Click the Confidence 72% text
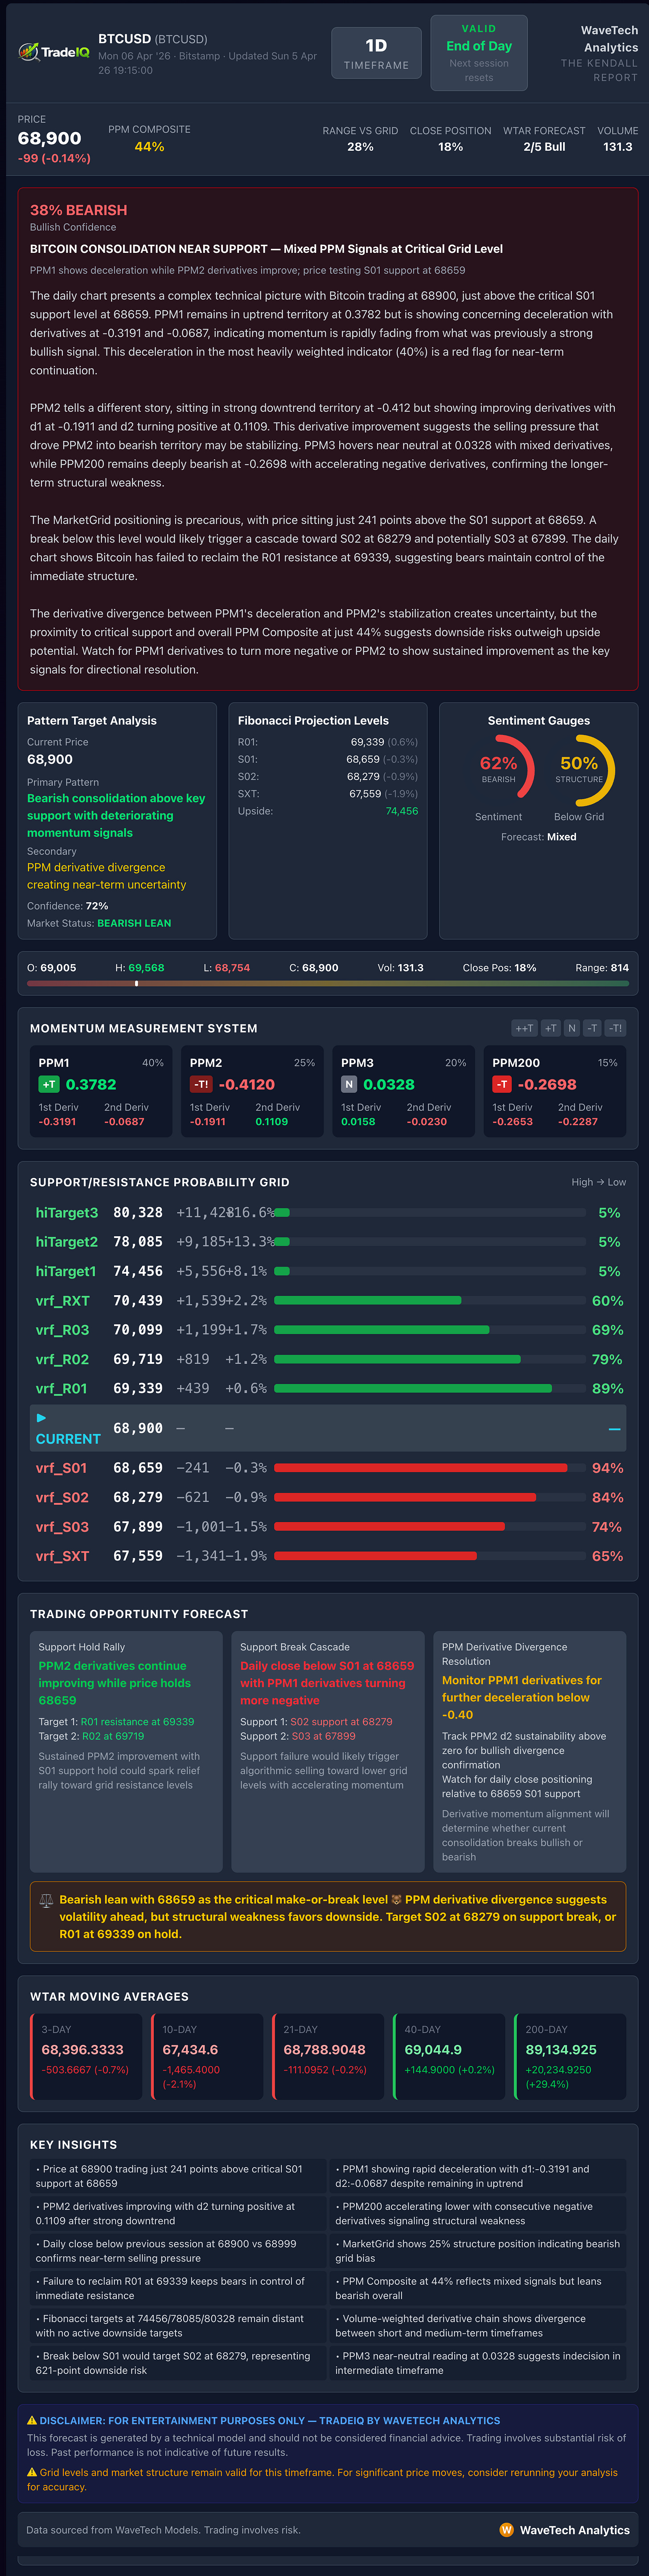The image size is (649, 2576). pyautogui.click(x=68, y=906)
